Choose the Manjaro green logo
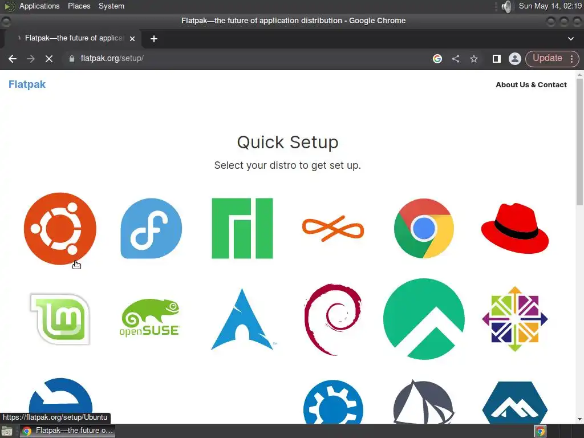This screenshot has width=584, height=438. (x=242, y=228)
